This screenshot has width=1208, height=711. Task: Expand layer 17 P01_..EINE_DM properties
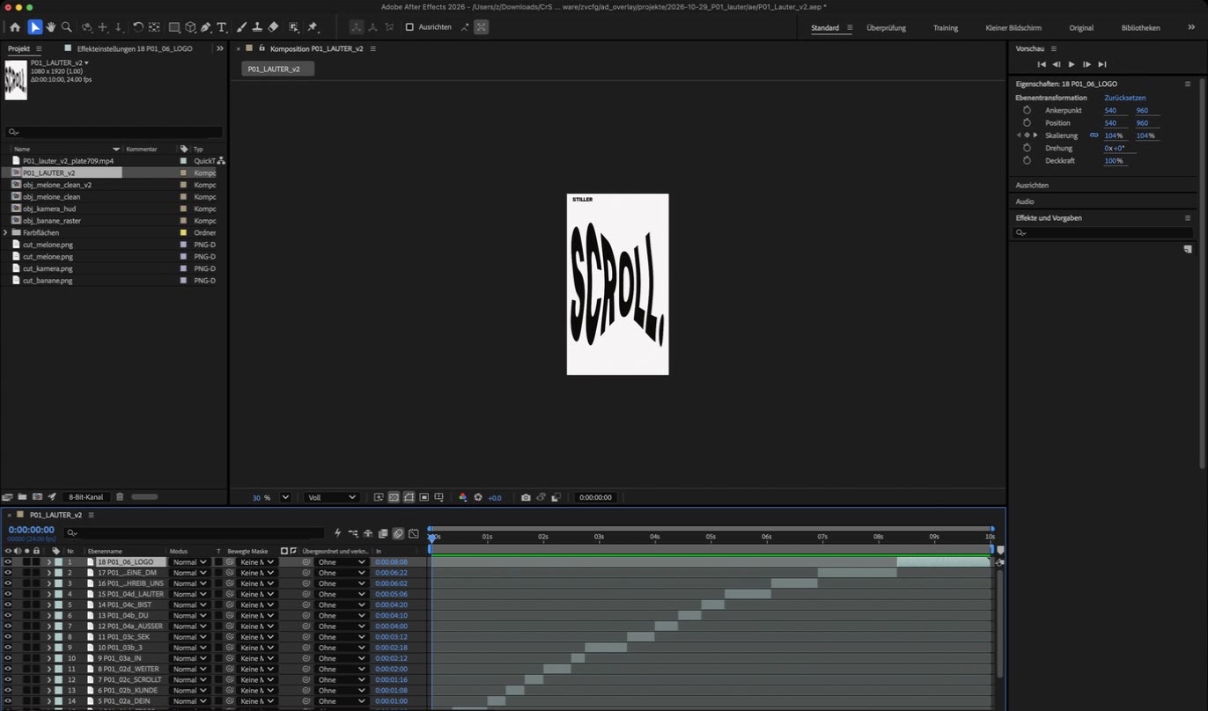[48, 573]
